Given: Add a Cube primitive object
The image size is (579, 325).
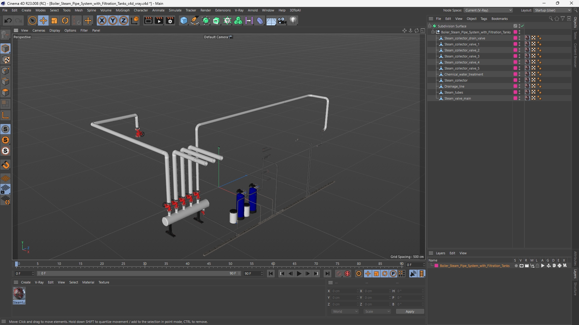Looking at the screenshot, I should 184,20.
